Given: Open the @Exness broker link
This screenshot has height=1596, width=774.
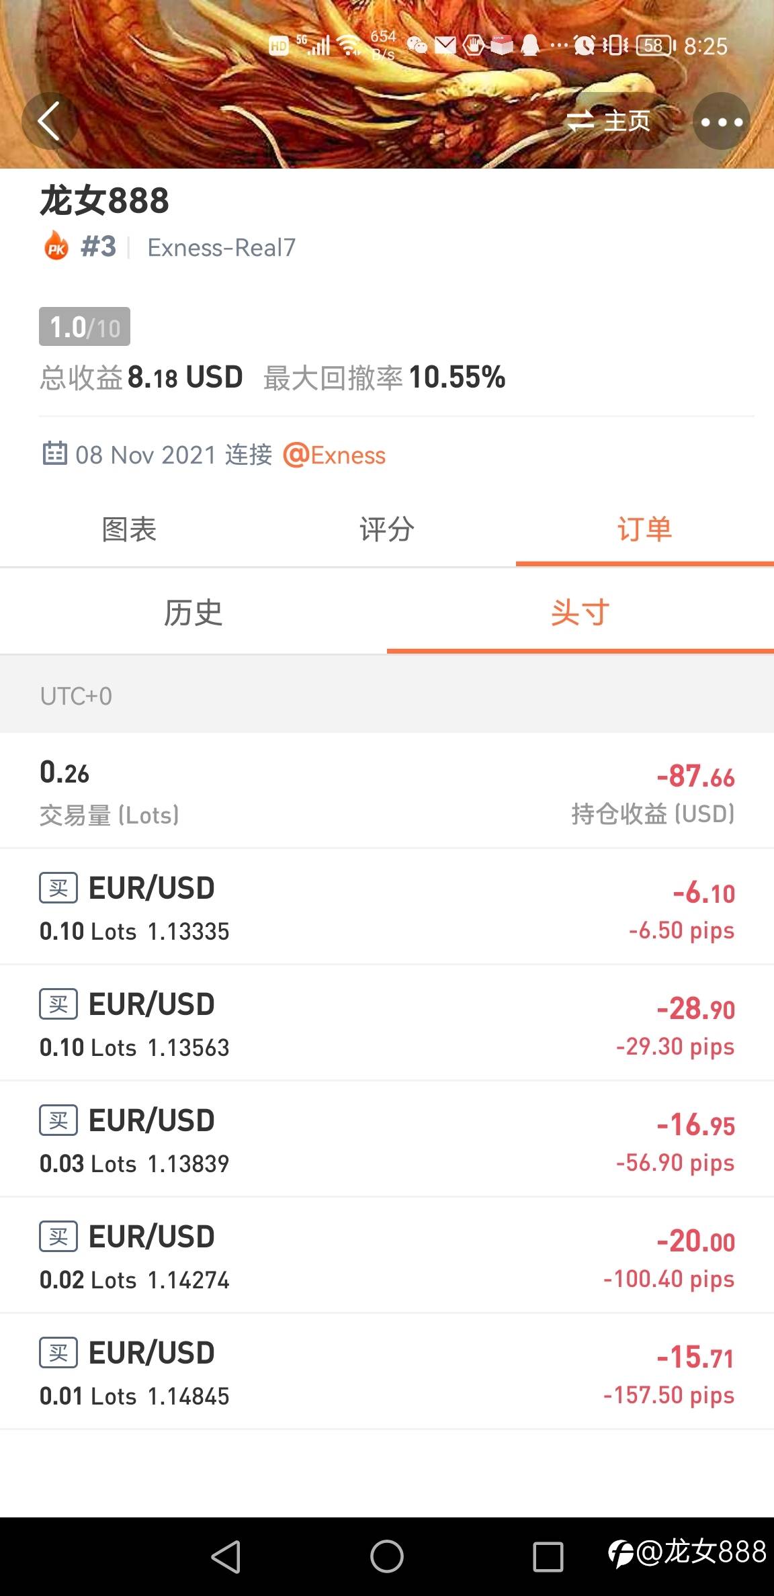Looking at the screenshot, I should (335, 455).
